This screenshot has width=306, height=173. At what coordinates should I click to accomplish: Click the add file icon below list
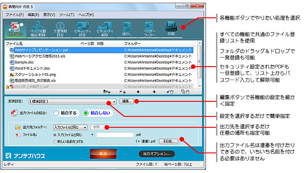[x=122, y=92]
